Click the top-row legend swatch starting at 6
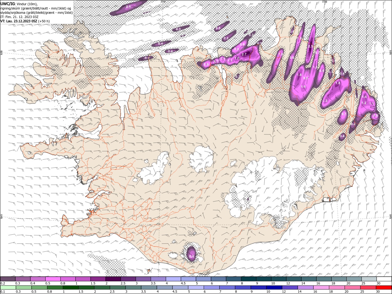The height and width of the screenshot is (294, 392). [218, 279]
